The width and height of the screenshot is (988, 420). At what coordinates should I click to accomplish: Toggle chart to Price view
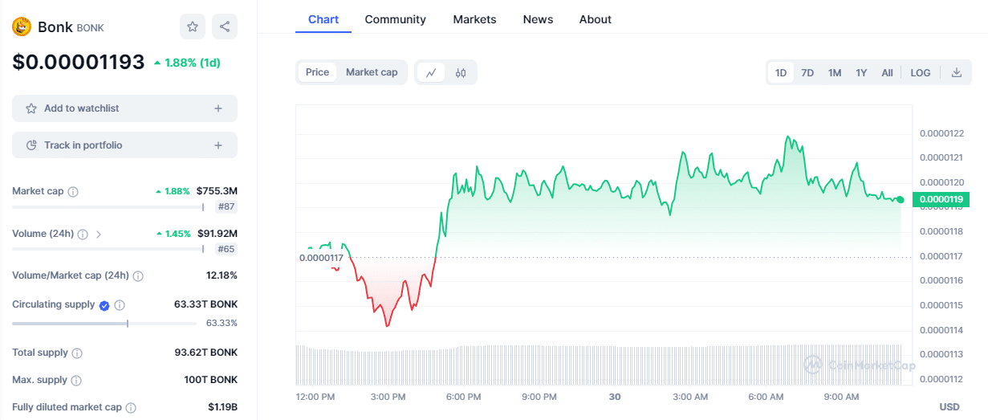317,72
